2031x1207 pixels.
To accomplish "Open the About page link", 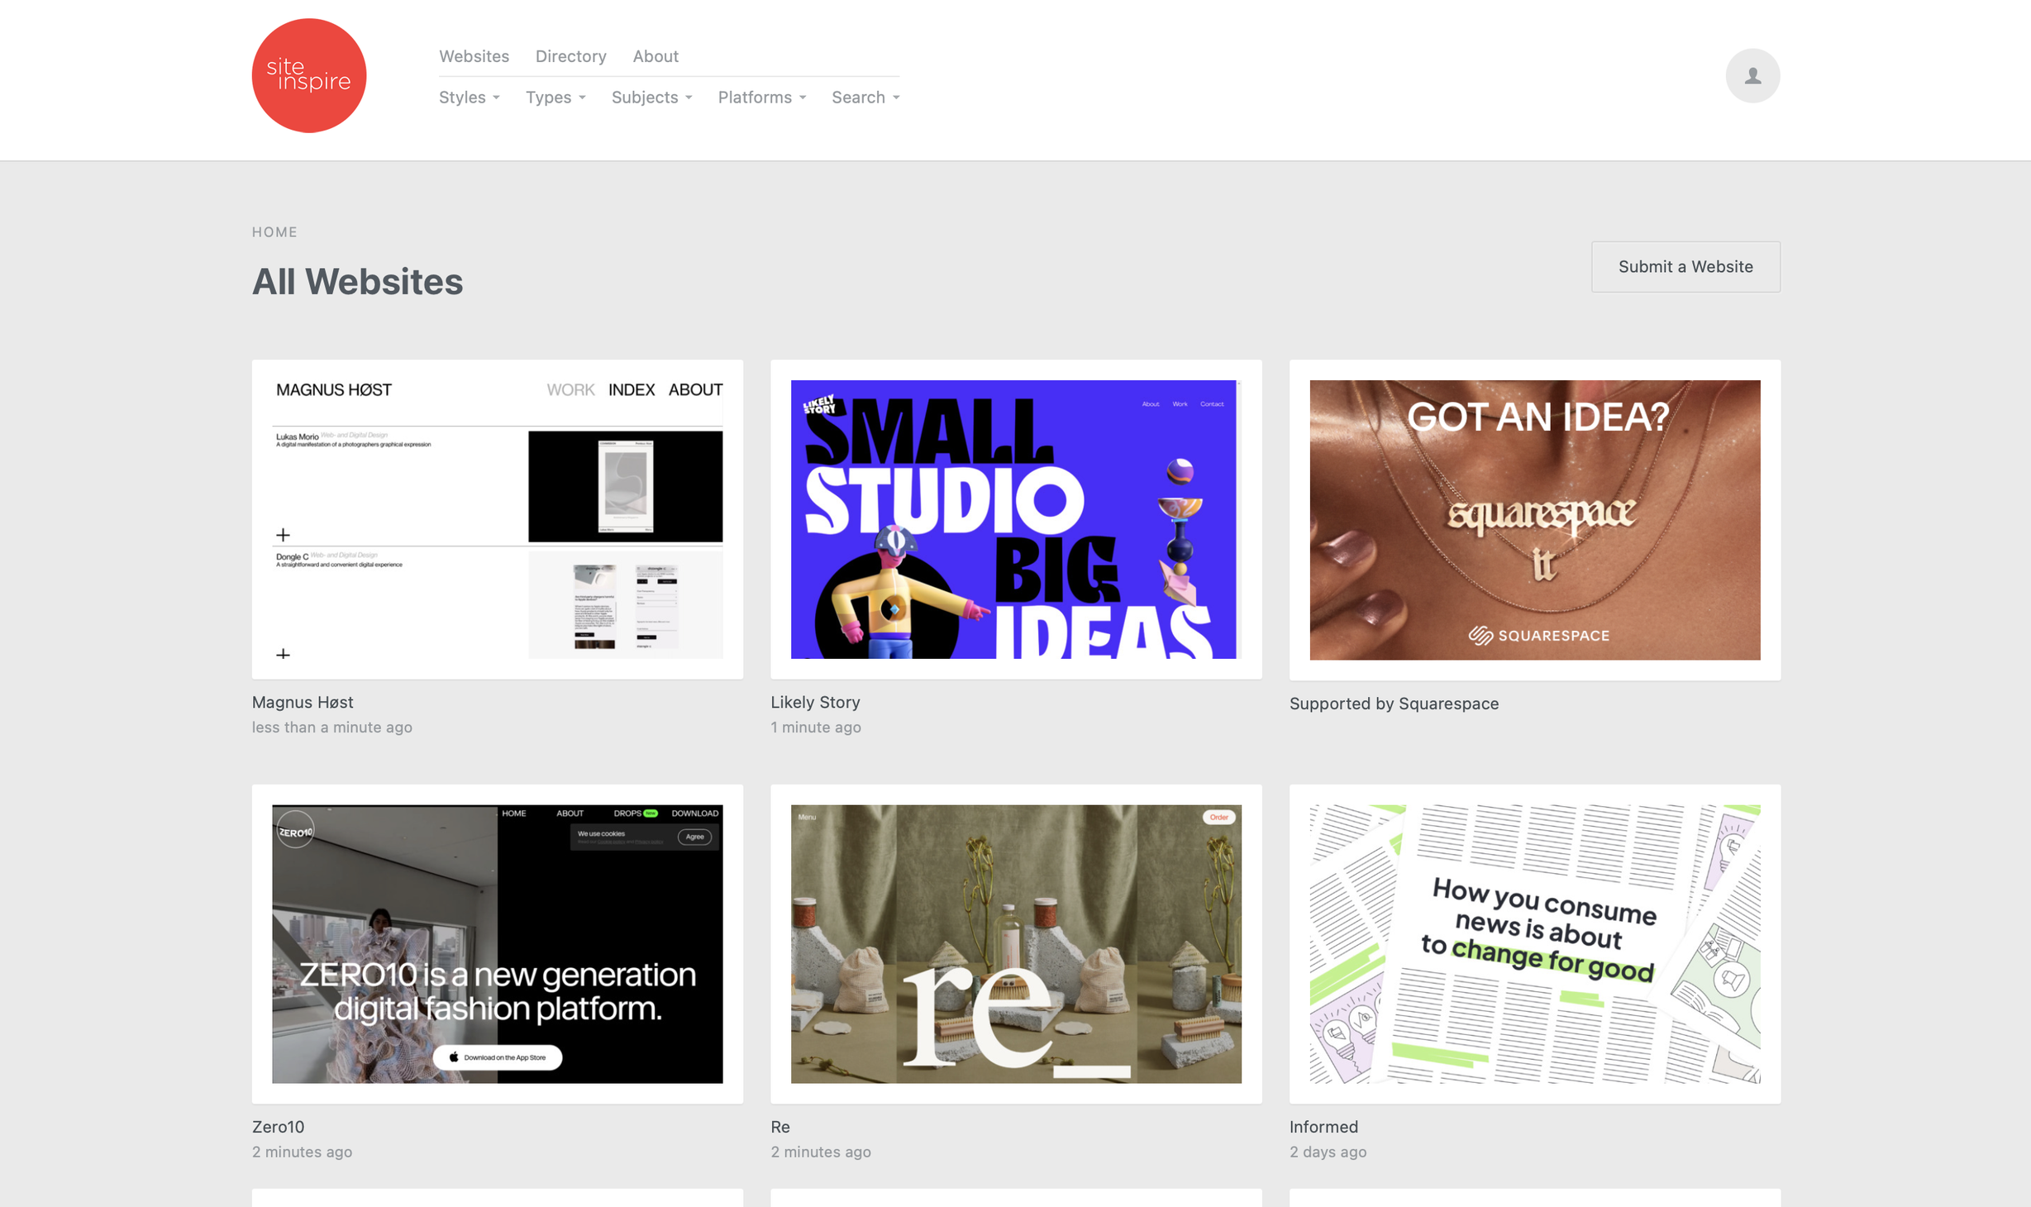I will (x=656, y=56).
